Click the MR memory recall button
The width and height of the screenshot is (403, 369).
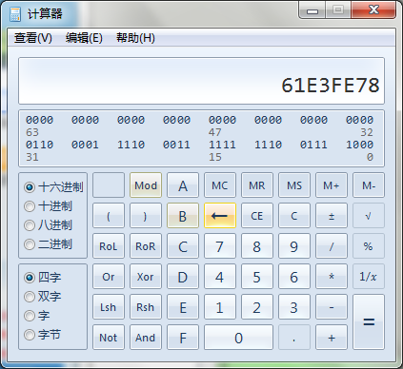point(257,185)
